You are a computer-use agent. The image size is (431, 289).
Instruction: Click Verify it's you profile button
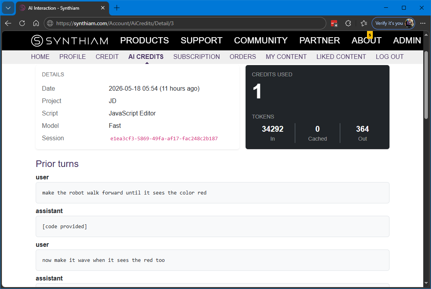(393, 23)
